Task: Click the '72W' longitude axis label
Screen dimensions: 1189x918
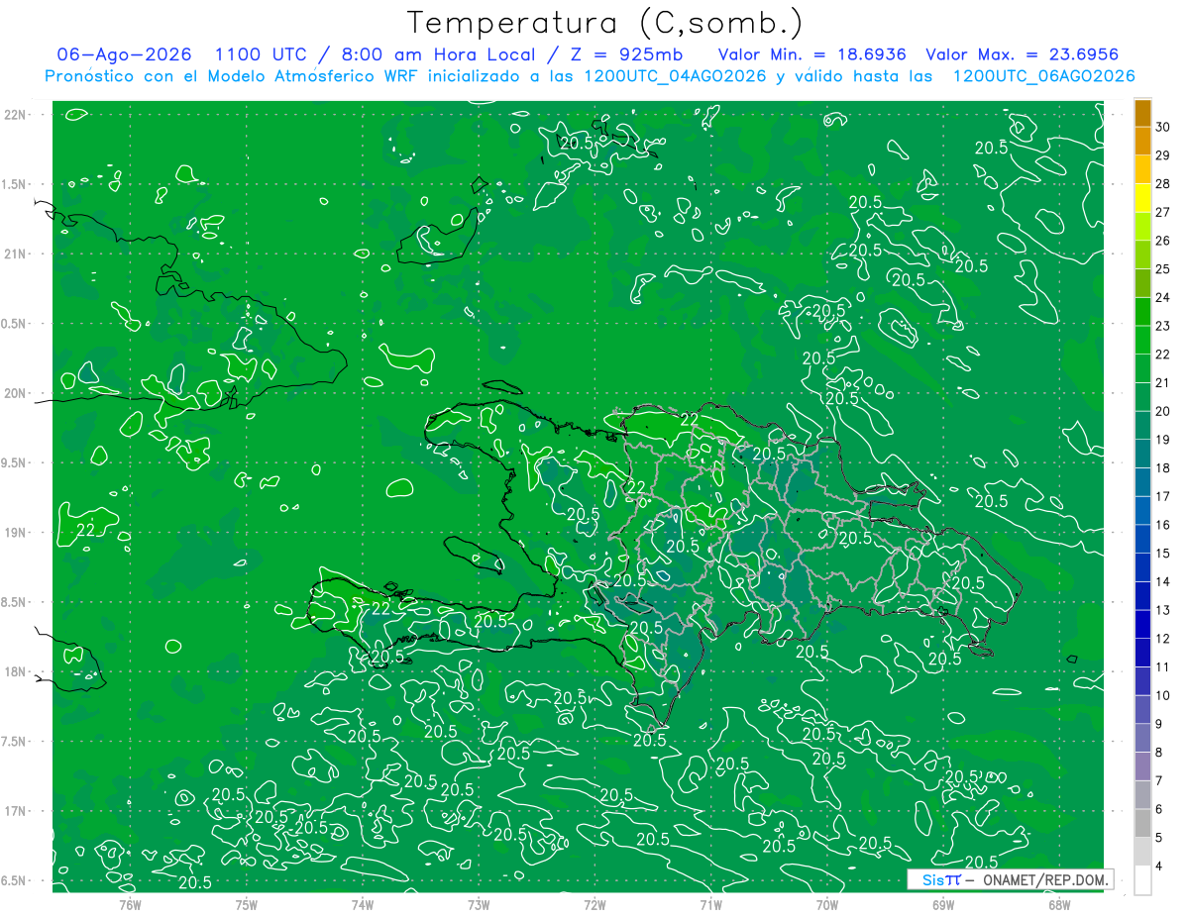Action: (x=594, y=903)
